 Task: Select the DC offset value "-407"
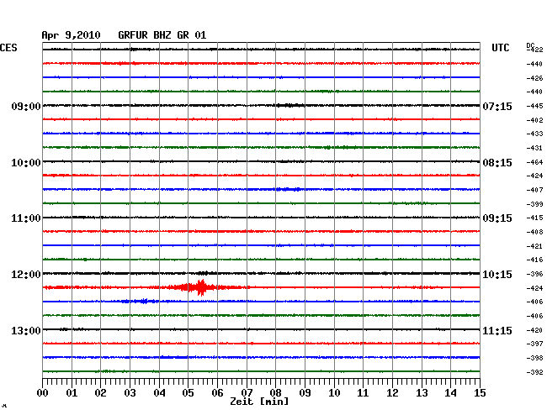point(534,190)
